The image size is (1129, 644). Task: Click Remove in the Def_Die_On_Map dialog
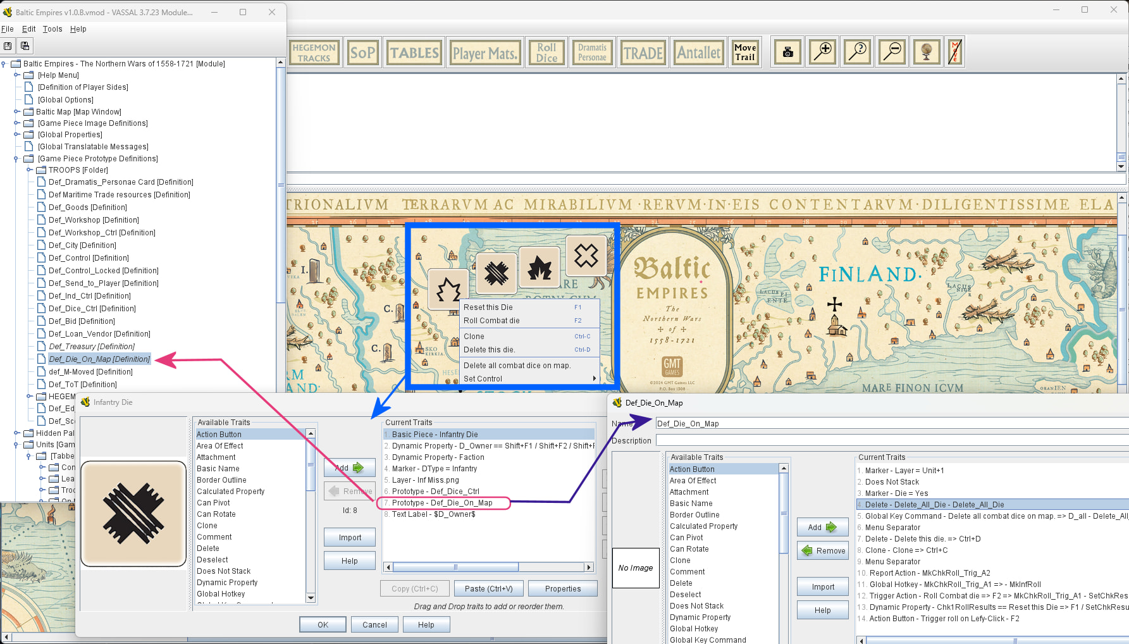pyautogui.click(x=823, y=550)
